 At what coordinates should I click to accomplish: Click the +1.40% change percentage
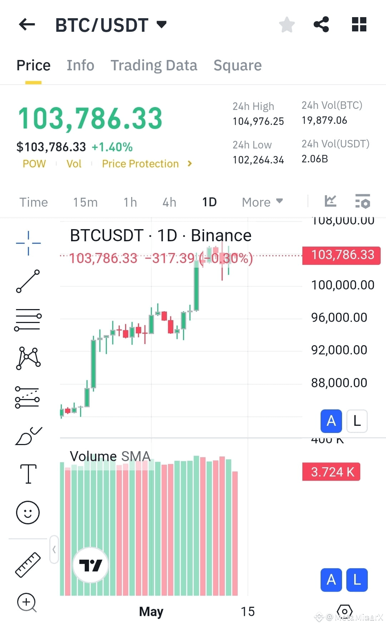(x=112, y=147)
